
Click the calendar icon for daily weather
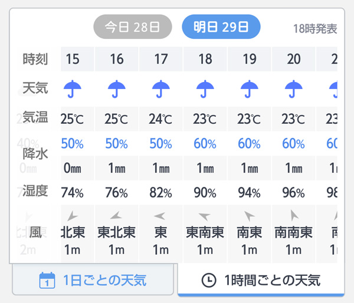(47, 280)
